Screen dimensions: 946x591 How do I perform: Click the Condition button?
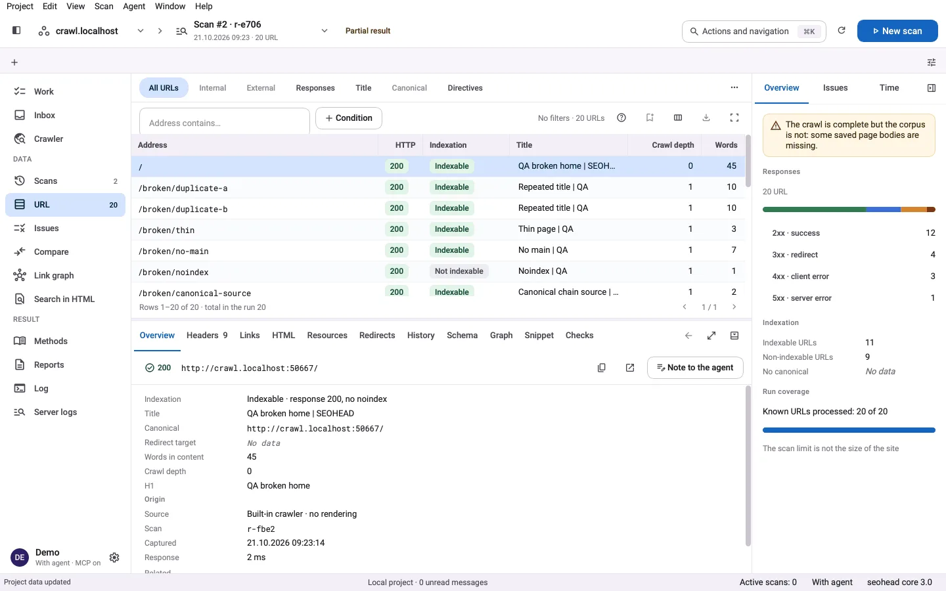[x=349, y=118]
